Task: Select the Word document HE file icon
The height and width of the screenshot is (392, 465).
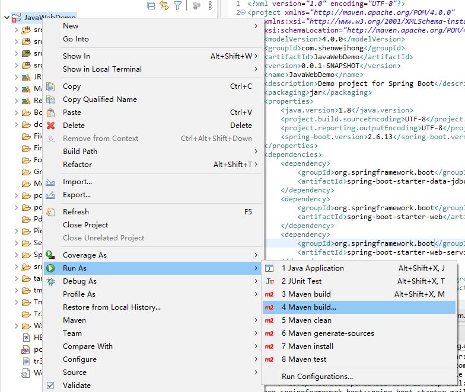Action: (x=26, y=338)
